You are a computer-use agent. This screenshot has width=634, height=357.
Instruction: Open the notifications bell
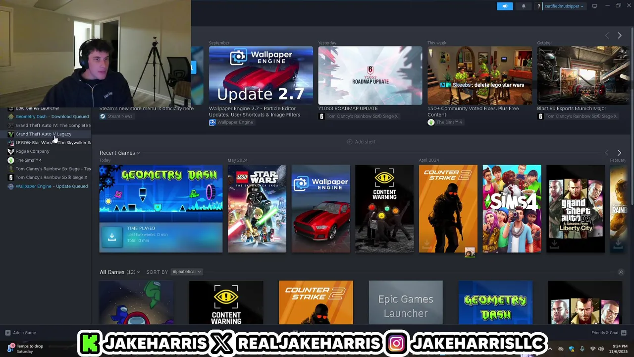click(x=524, y=6)
